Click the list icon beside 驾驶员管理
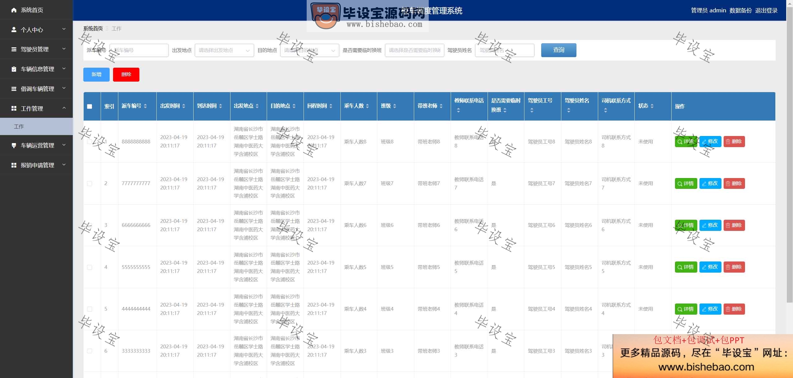793x378 pixels. point(14,49)
